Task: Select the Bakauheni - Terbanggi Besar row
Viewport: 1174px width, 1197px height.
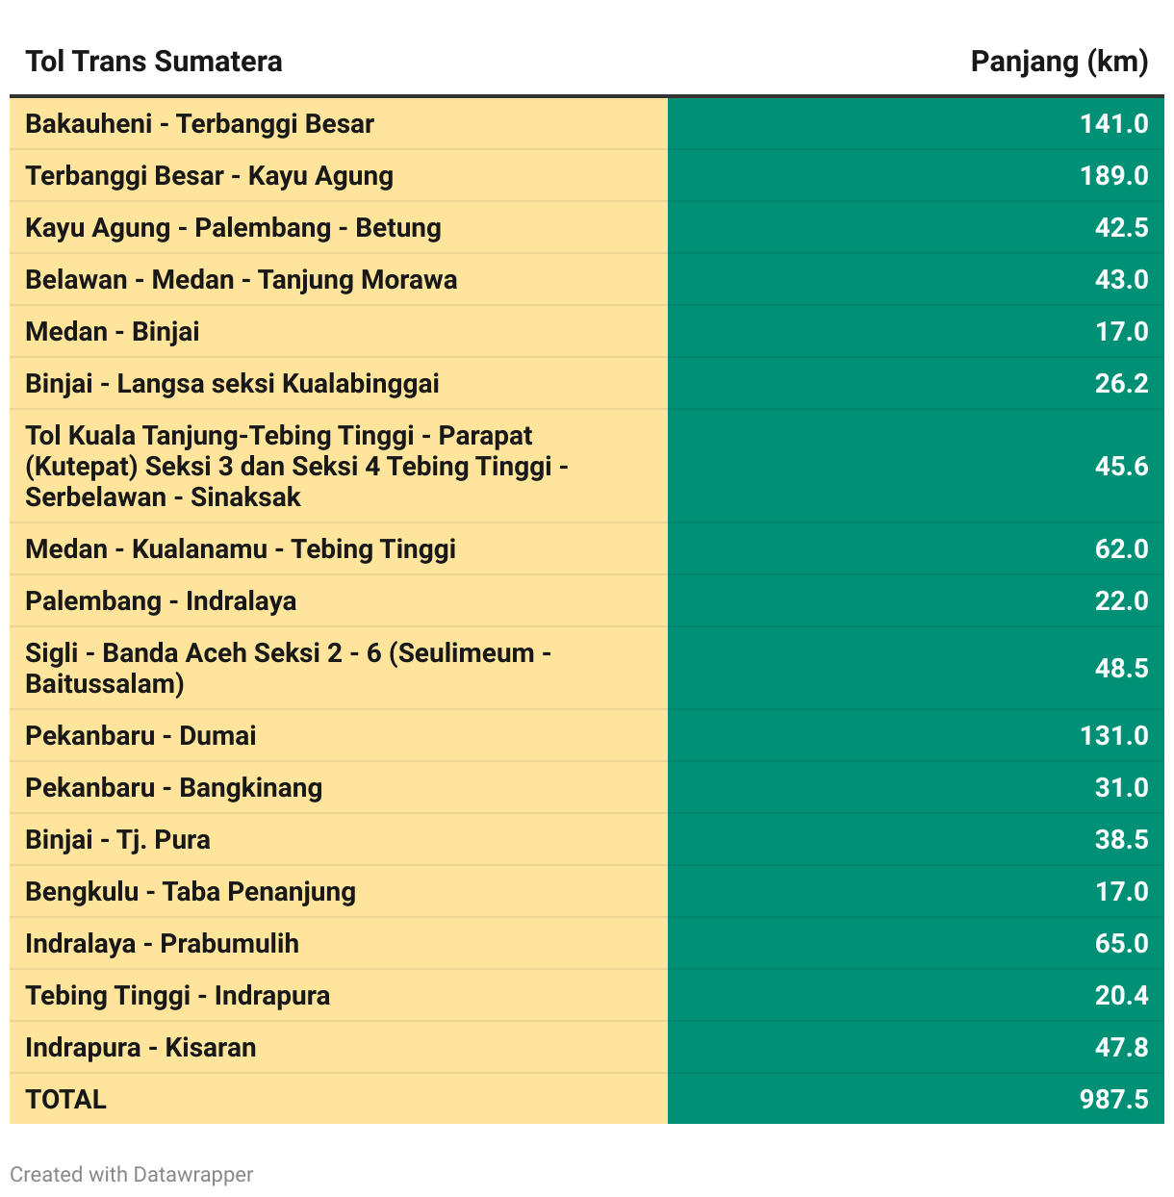Action: 587,123
